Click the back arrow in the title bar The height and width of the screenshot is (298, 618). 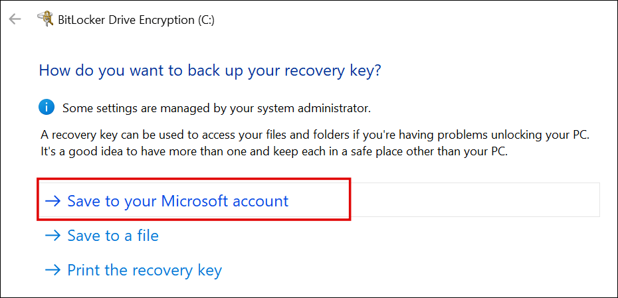click(x=15, y=19)
